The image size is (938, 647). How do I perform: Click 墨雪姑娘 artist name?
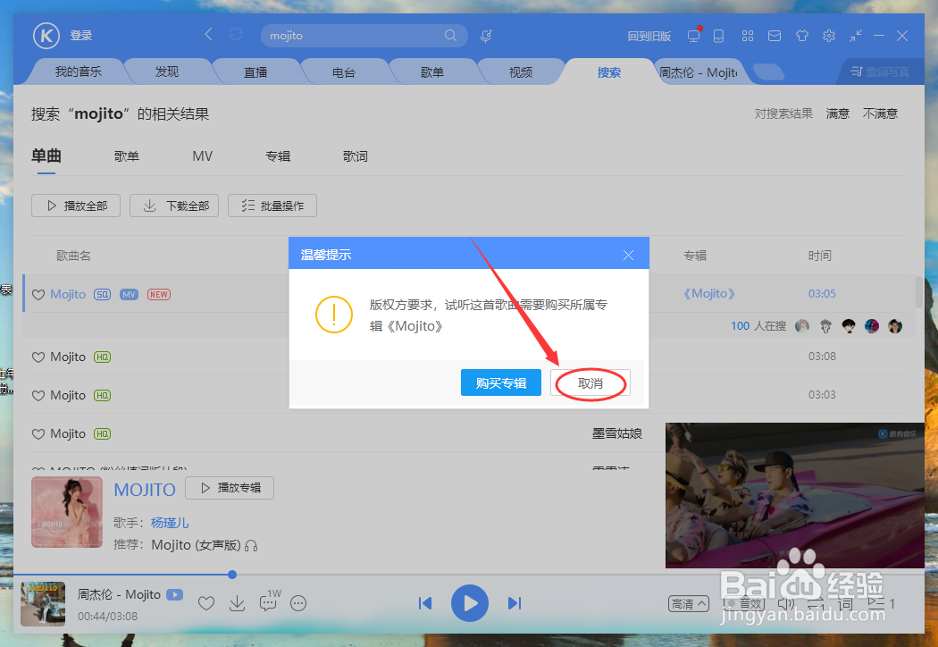[616, 433]
